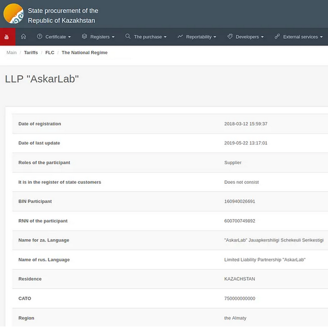Click the Tariffs breadcrumb link

click(x=31, y=53)
